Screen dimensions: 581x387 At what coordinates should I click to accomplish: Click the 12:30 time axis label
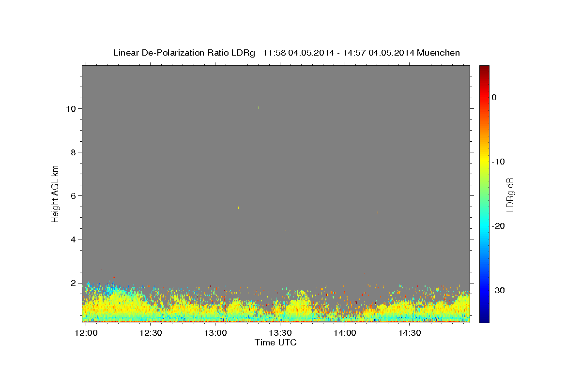tap(151, 333)
